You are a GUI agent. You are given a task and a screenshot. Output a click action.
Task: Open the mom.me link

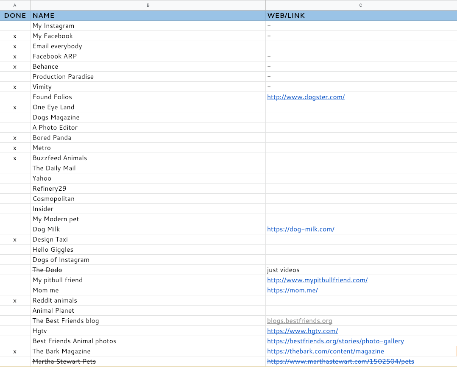293,290
